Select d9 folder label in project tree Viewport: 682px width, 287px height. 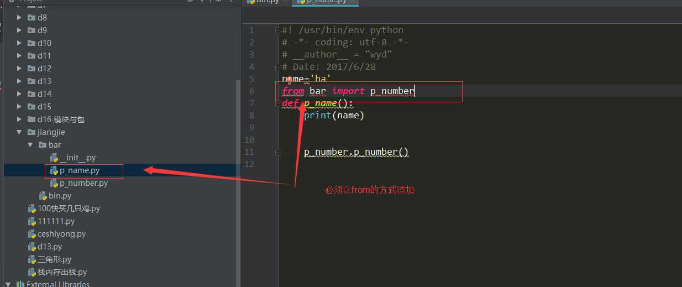pos(42,30)
